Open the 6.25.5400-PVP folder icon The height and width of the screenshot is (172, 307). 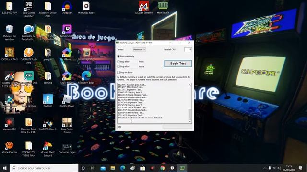(x=10, y=8)
